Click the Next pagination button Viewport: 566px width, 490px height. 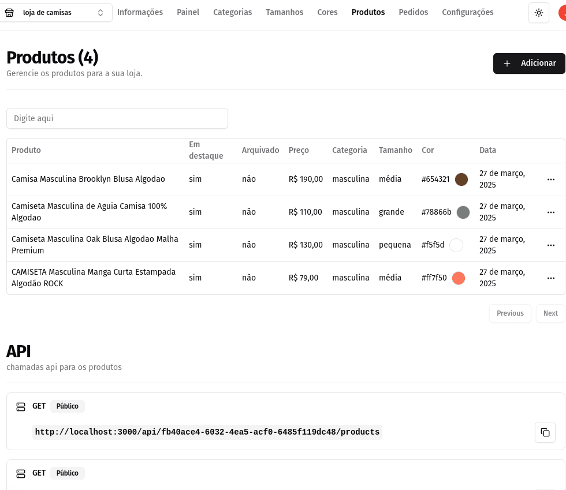click(550, 313)
